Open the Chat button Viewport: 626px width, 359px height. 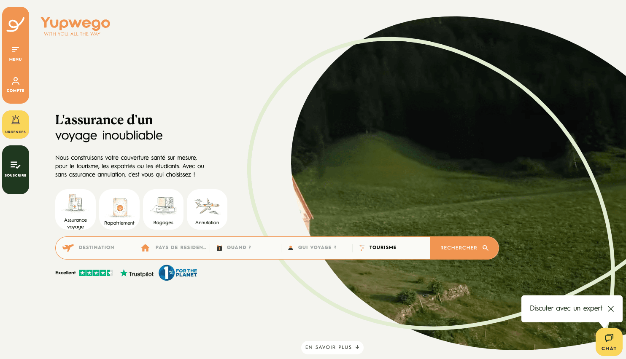pyautogui.click(x=609, y=342)
